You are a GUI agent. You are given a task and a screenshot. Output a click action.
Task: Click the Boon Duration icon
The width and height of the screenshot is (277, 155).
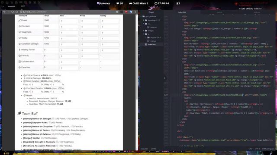click(x=25, y=81)
